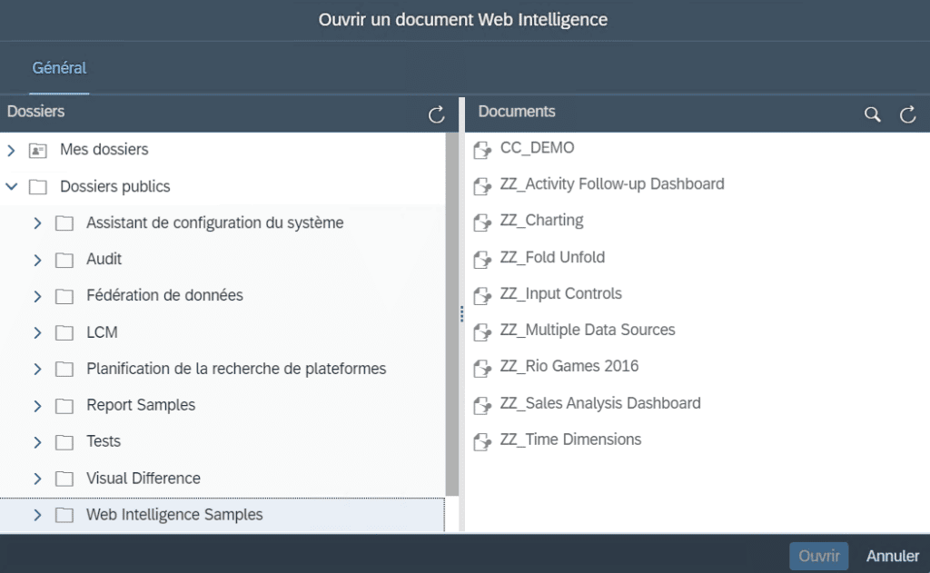The width and height of the screenshot is (930, 573).
Task: Click the folder tree vertical scrollbar
Action: coord(452,314)
